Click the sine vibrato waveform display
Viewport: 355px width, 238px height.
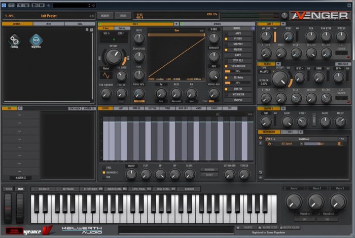[106, 75]
